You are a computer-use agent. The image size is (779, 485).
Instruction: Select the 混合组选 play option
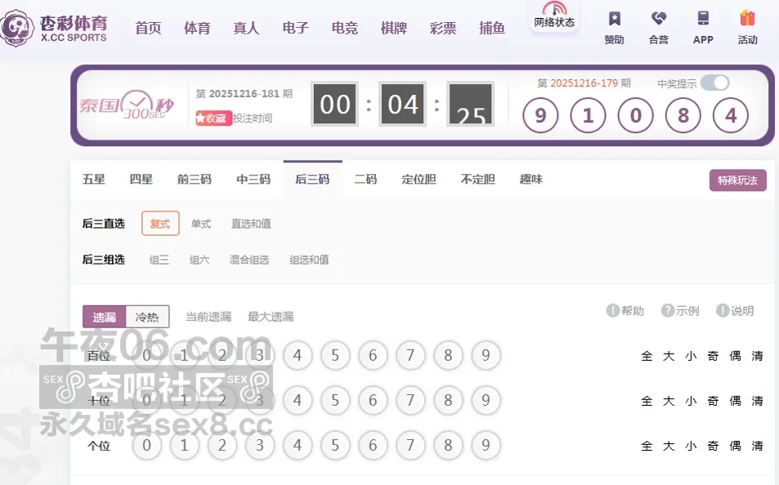pyautogui.click(x=249, y=260)
